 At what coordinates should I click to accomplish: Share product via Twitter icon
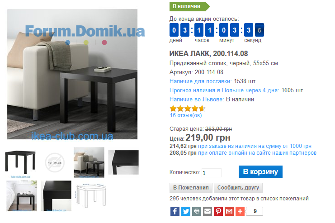186,211
